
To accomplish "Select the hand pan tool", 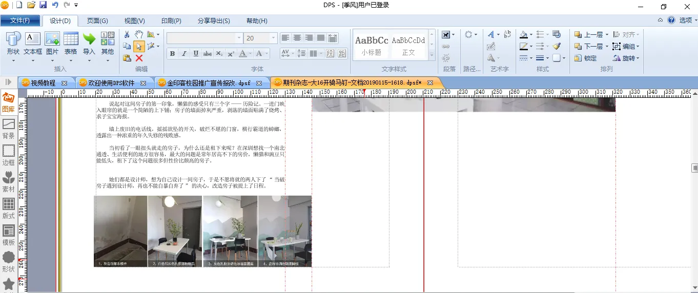I will (x=139, y=34).
